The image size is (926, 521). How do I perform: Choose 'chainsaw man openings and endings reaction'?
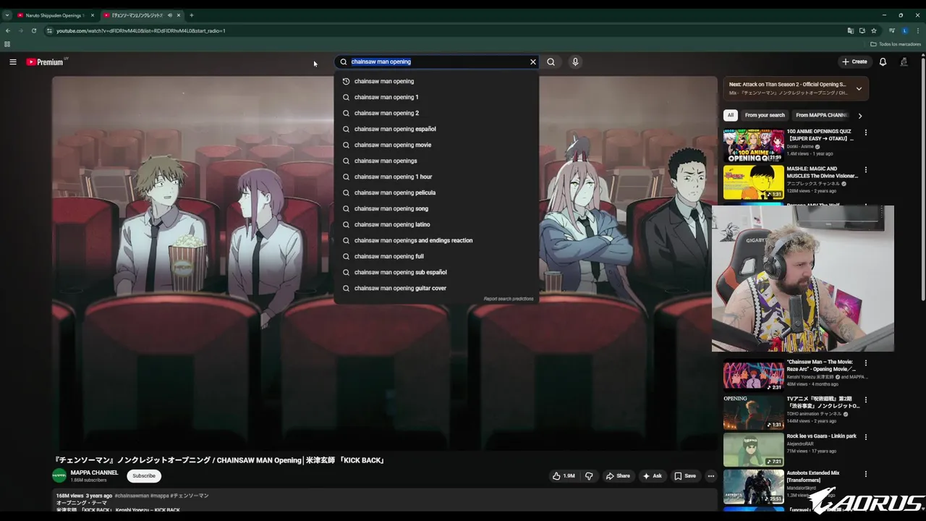point(436,240)
